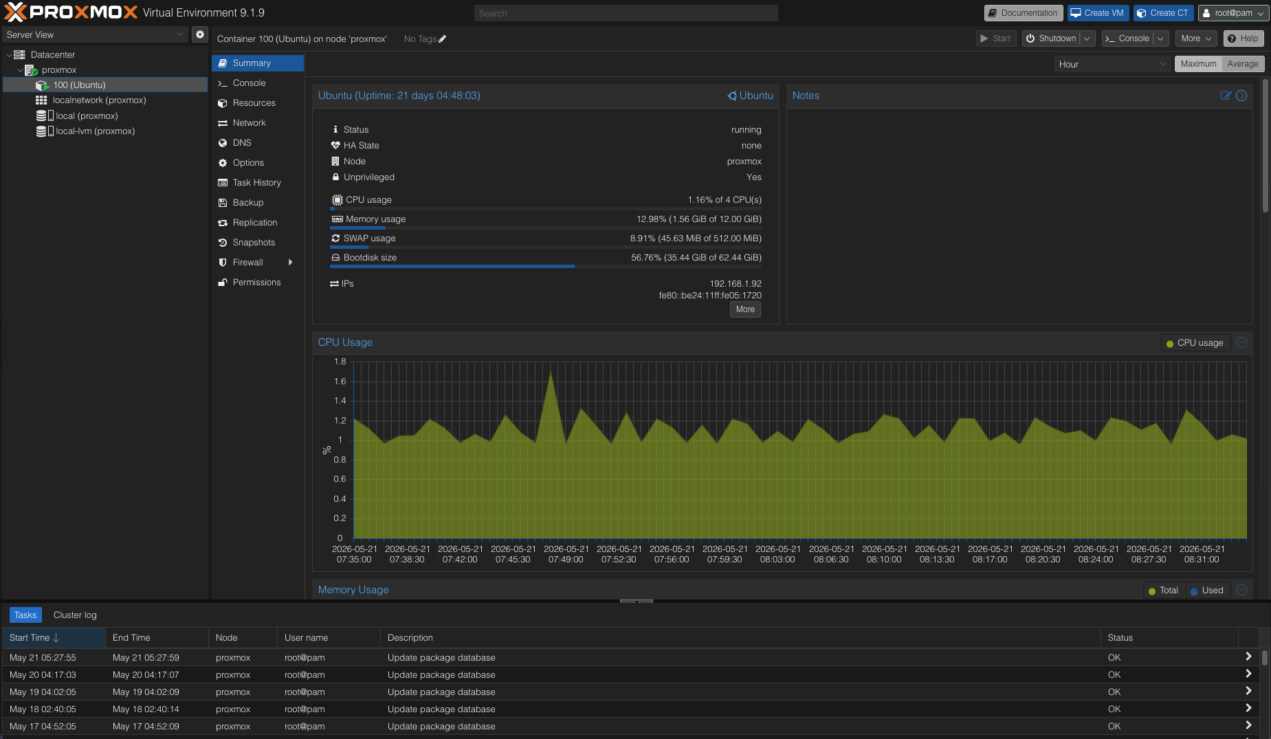Toggle CPU usage legend series

[1195, 343]
